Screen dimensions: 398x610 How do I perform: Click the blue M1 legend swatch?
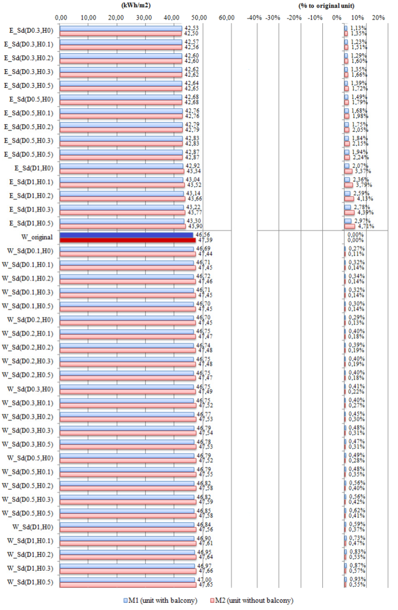click(126, 600)
